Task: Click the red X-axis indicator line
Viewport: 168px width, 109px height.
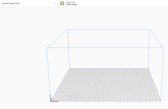Action: pos(54,101)
